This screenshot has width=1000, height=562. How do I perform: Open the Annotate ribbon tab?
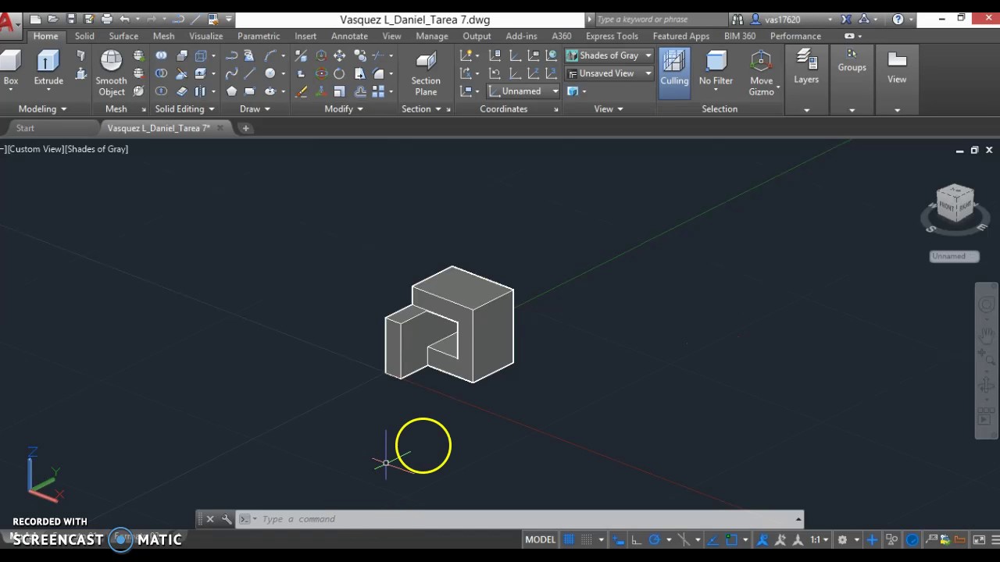point(349,36)
